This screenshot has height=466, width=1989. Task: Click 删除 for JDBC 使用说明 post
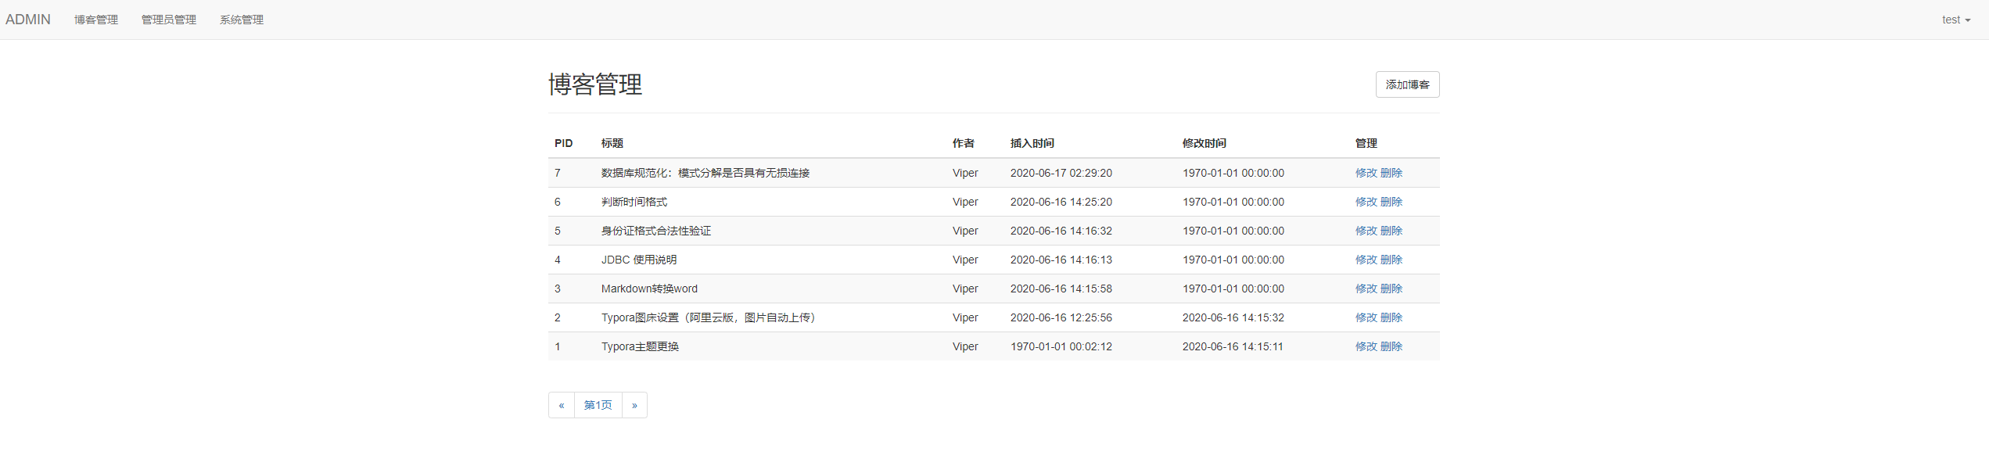click(x=1391, y=260)
